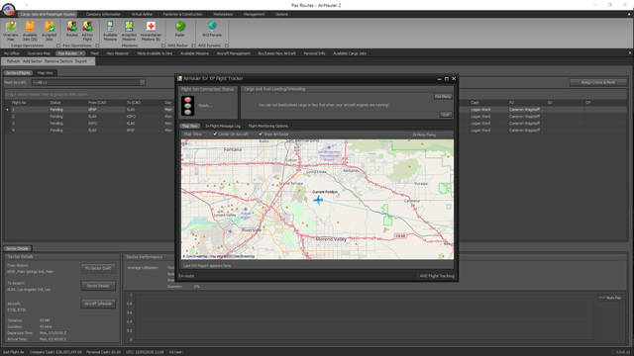
Task: Click the Fly Sector button
Action: click(98, 268)
